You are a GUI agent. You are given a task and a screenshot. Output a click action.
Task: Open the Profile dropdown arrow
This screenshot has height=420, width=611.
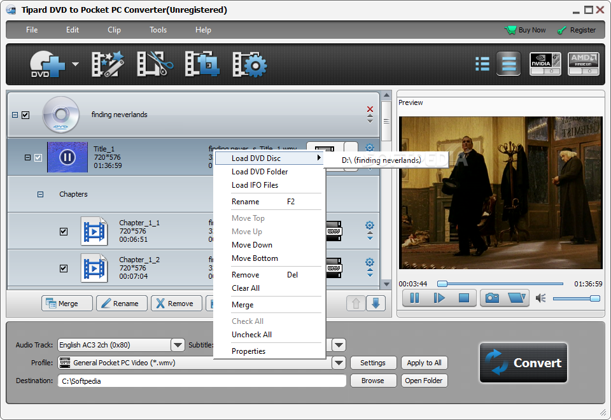(339, 363)
